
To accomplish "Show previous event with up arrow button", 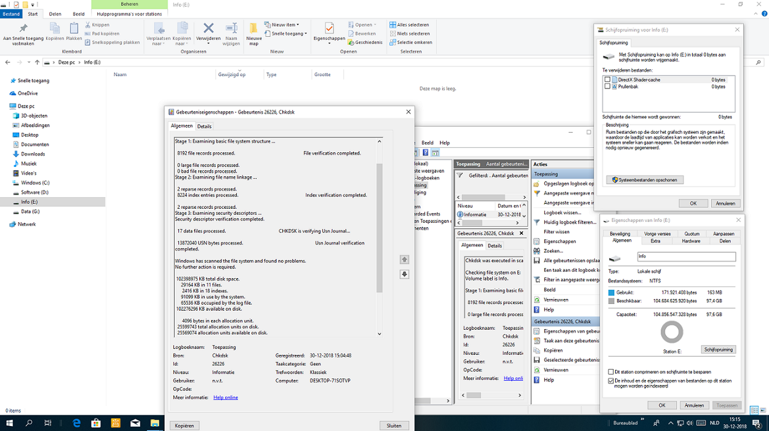I will point(404,260).
